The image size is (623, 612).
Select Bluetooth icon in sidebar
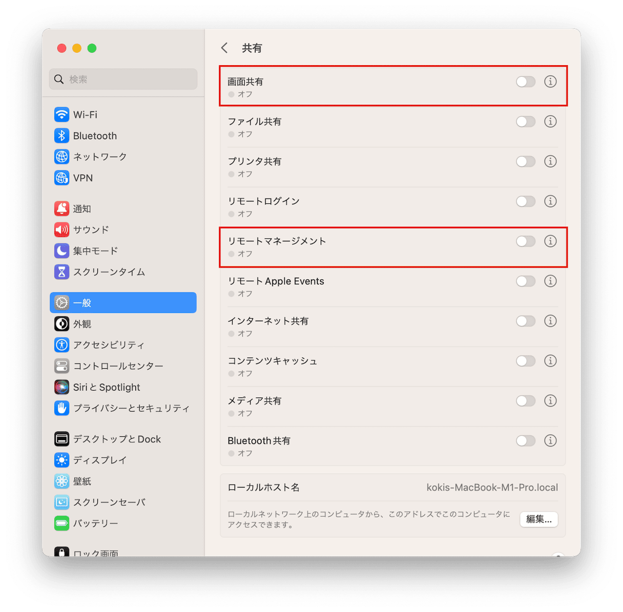tap(61, 136)
